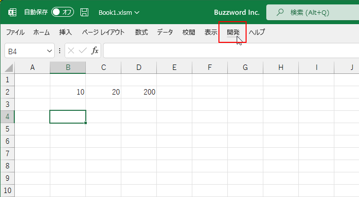This screenshot has width=359, height=197.
Task: Select column F header
Action: [x=210, y=67]
